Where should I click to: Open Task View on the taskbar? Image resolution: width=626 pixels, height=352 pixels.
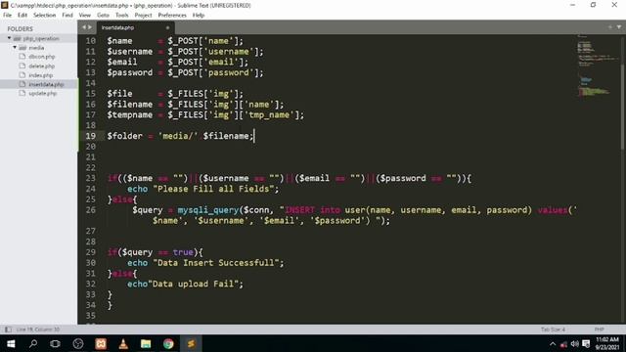(x=55, y=343)
